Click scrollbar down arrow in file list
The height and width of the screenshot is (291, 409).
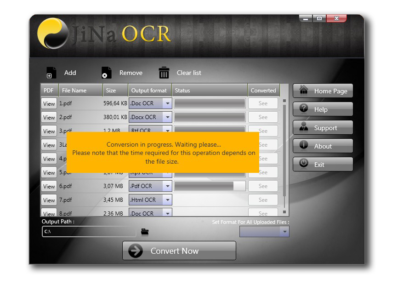(x=284, y=212)
